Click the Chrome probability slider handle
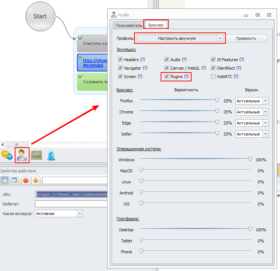 217,111
